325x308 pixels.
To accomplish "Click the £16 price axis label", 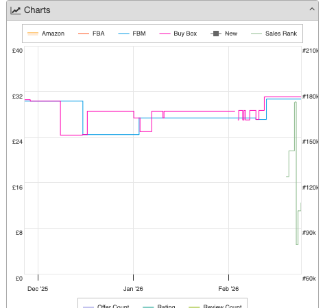I will pos(17,188).
